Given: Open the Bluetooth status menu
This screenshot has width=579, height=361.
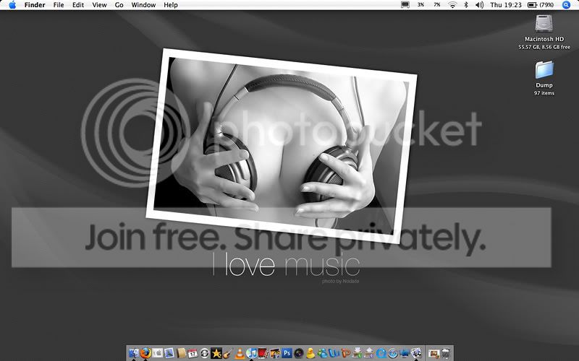Looking at the screenshot, I should [x=466, y=5].
